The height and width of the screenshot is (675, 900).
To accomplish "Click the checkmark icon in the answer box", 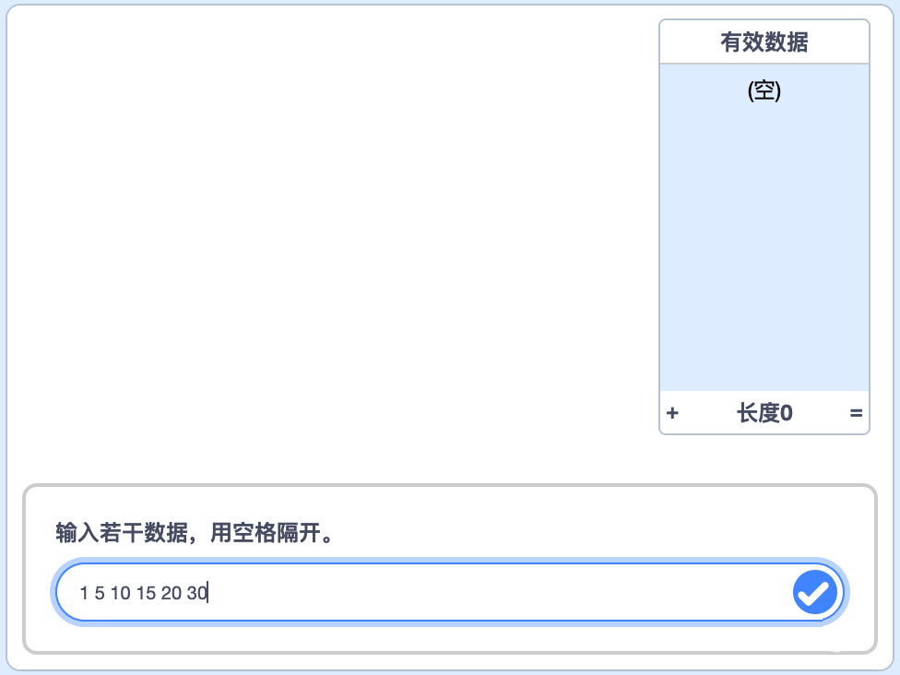I will (x=814, y=592).
